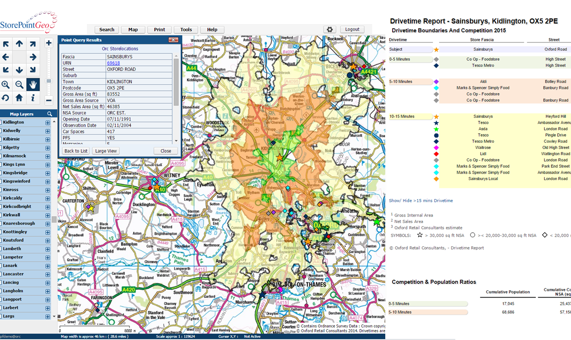Open the Map menu
Screen dimensions: 571x340
[x=133, y=29]
